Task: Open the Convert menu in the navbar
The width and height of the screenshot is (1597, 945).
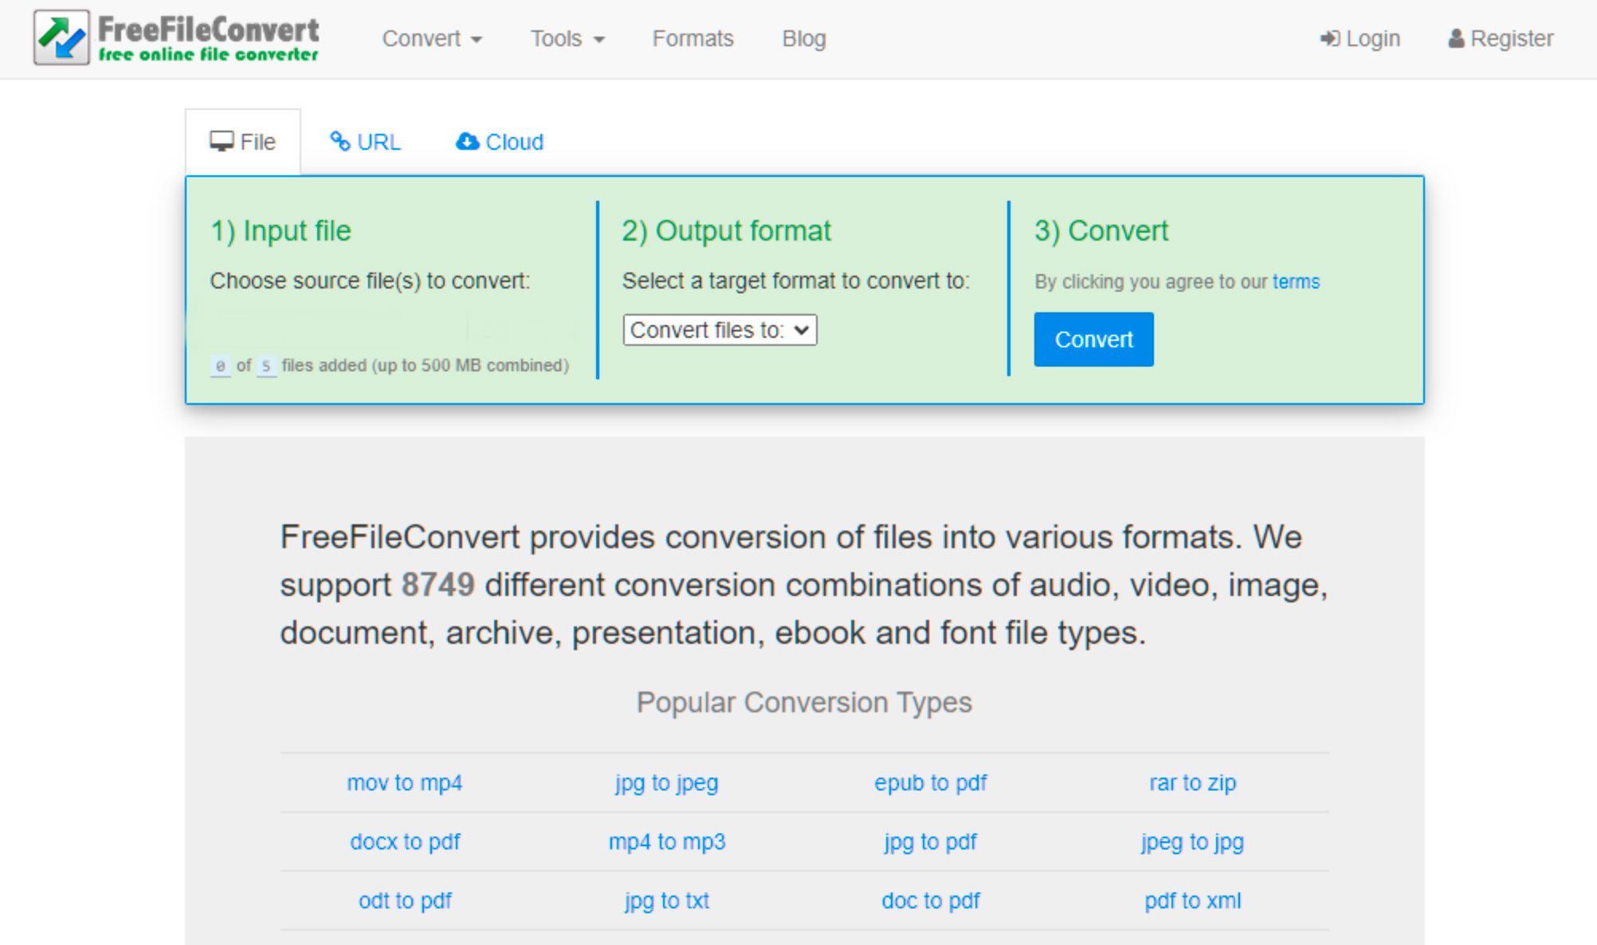Action: pos(432,38)
